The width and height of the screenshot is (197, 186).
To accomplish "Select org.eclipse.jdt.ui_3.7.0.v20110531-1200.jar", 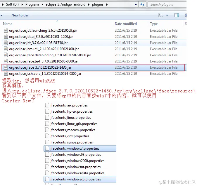I will (x=41, y=37).
